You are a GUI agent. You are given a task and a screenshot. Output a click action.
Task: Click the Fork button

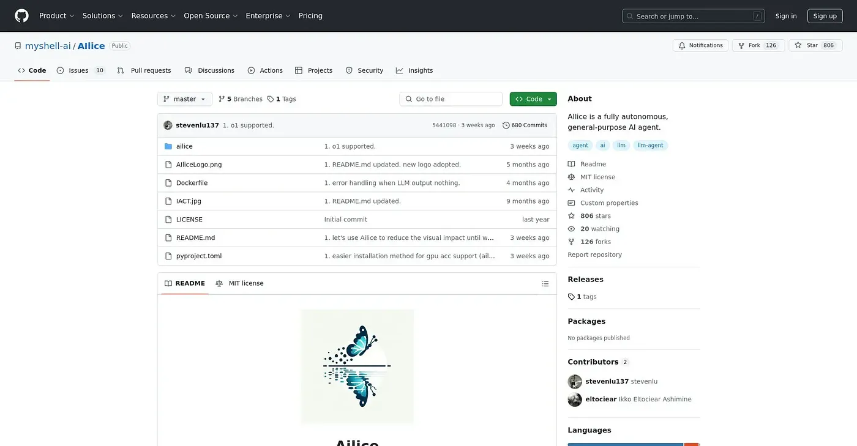758,45
